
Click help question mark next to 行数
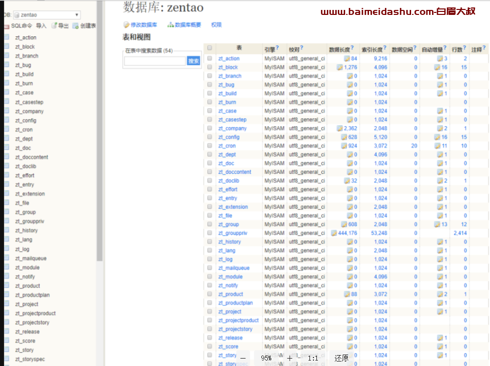pos(465,48)
